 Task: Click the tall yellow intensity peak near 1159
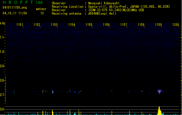159,110
